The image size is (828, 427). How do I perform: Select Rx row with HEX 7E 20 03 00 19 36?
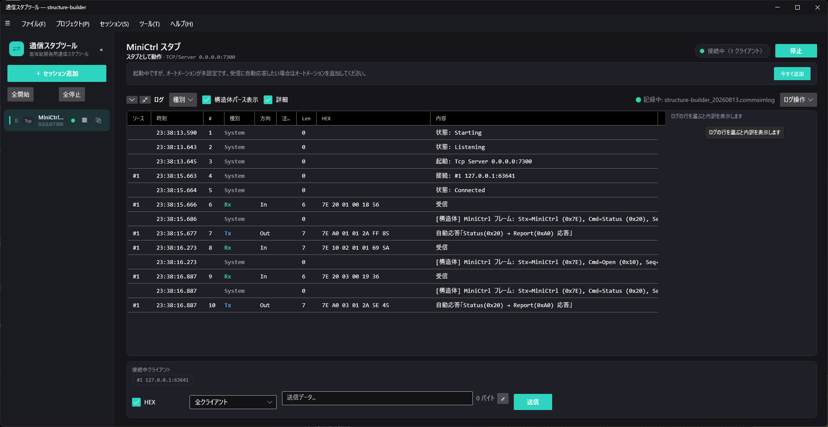coord(393,276)
